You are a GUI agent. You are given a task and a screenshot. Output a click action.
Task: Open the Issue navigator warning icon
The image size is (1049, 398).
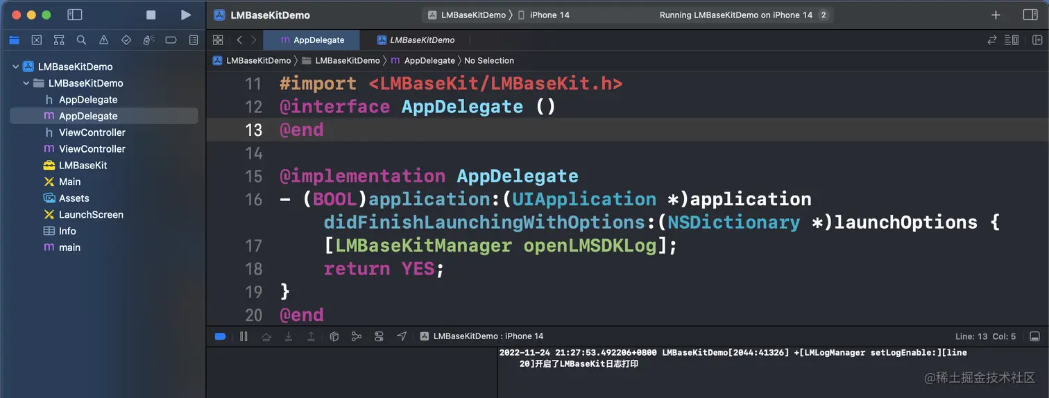coord(103,40)
